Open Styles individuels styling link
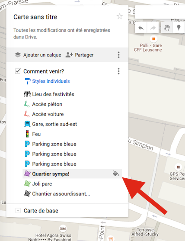The image size is (185, 241). [51, 81]
